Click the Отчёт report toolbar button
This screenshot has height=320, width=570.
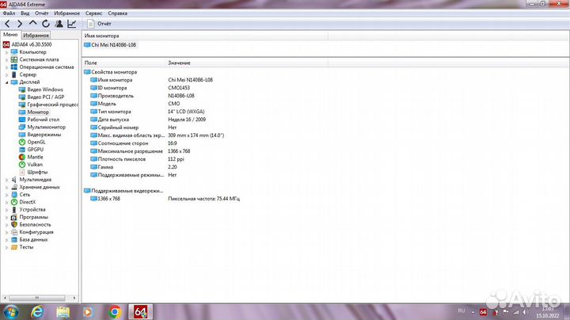pyautogui.click(x=99, y=24)
